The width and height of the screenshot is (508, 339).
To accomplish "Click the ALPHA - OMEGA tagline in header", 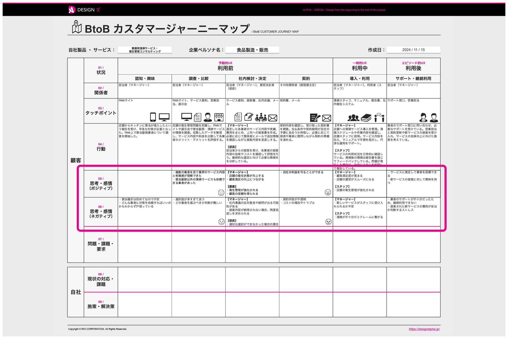I will point(344,10).
